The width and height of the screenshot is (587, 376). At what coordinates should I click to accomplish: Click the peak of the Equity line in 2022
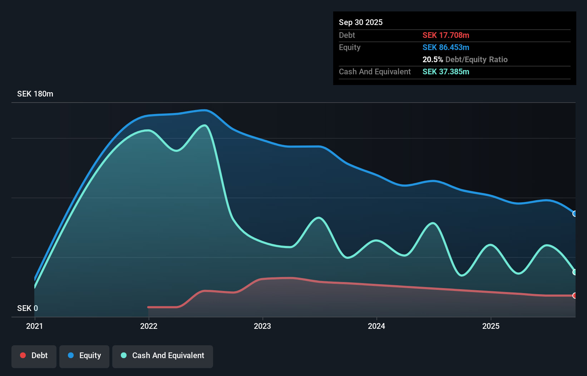[x=204, y=110]
